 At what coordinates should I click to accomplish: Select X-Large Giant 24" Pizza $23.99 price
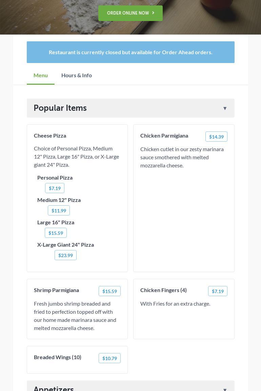[x=65, y=255]
